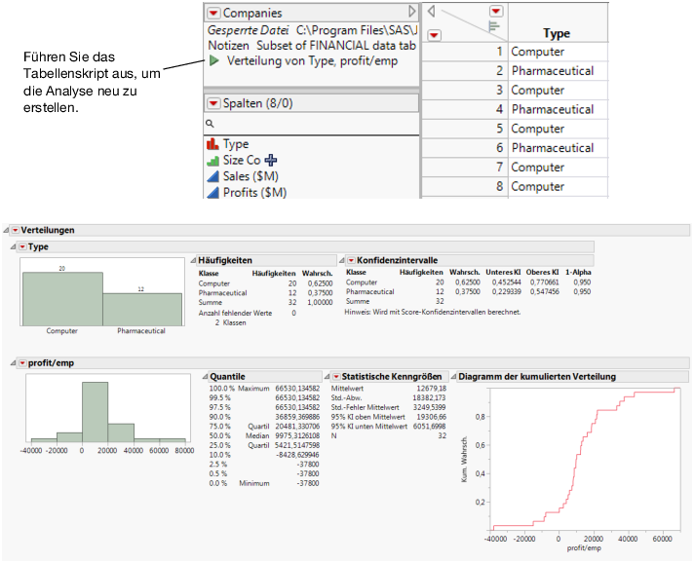Collapse the Verteilungen outline with gray triangle
Image resolution: width=694 pixels, height=563 pixels.
tap(6, 230)
